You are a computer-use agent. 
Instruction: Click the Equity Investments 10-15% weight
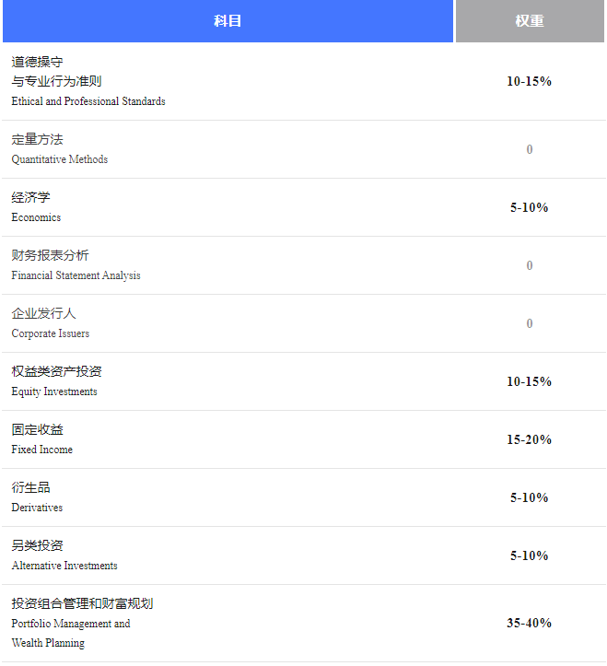[x=529, y=381]
